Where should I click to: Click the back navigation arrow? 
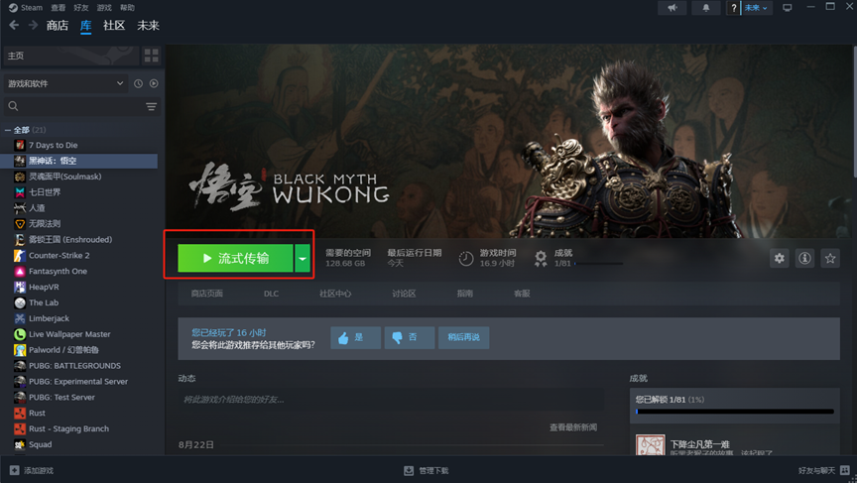click(14, 25)
